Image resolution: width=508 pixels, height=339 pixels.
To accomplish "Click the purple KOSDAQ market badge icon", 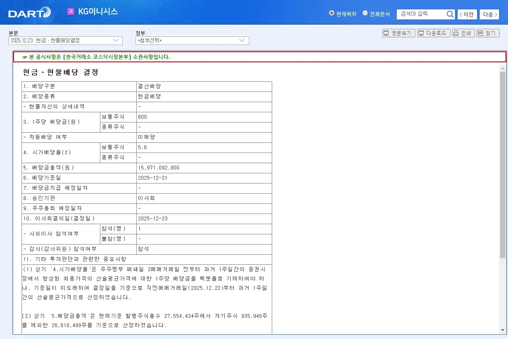I will 71,11.
